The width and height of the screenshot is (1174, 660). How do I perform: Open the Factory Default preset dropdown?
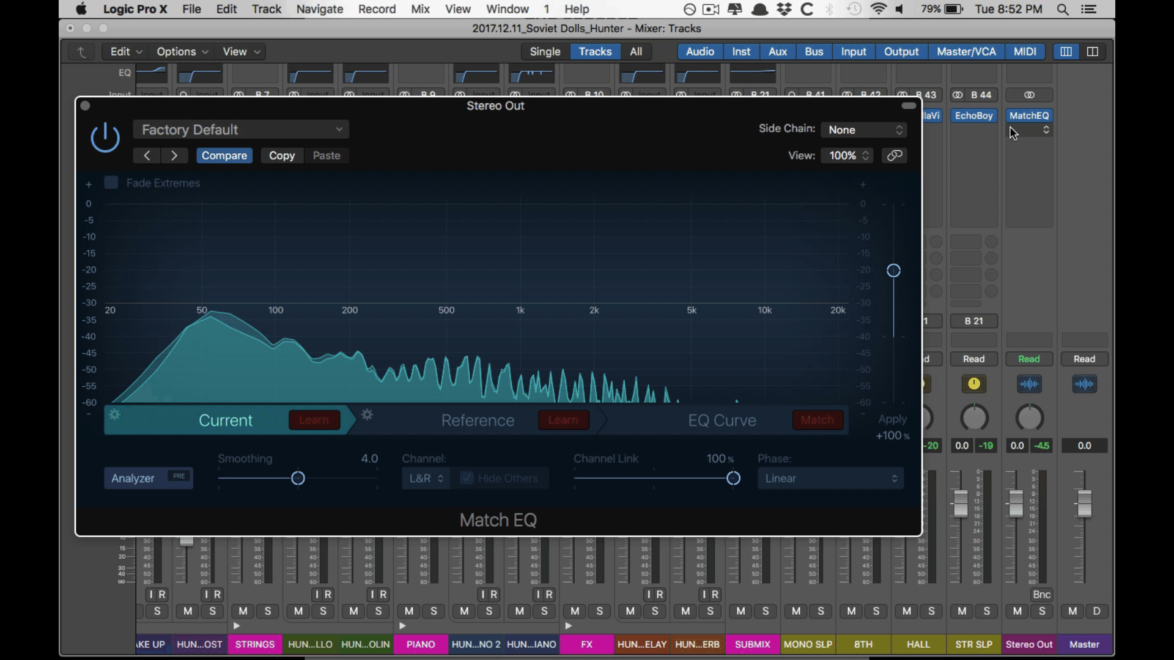(241, 130)
